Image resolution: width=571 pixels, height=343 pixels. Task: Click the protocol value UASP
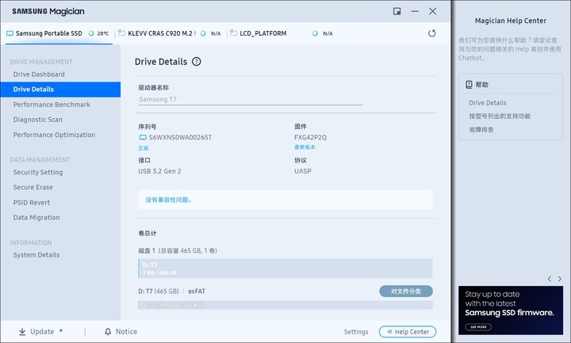[x=303, y=171]
